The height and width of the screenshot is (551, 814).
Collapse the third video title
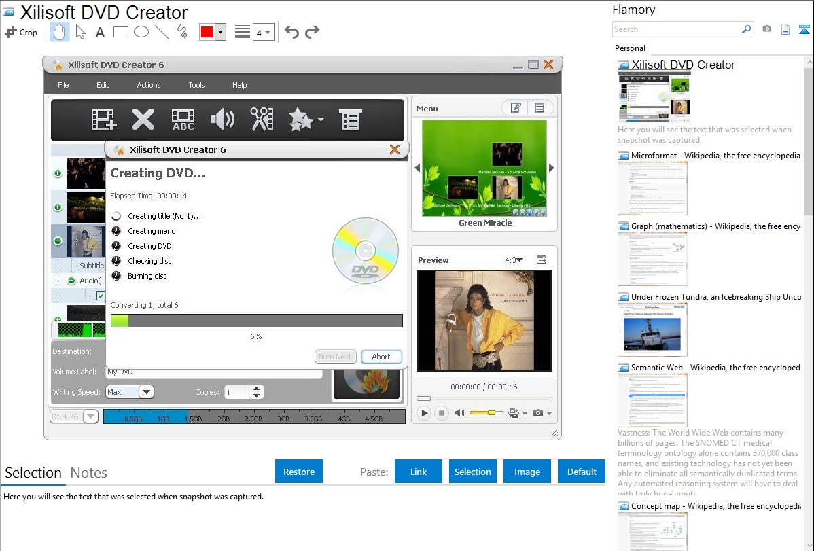point(58,241)
